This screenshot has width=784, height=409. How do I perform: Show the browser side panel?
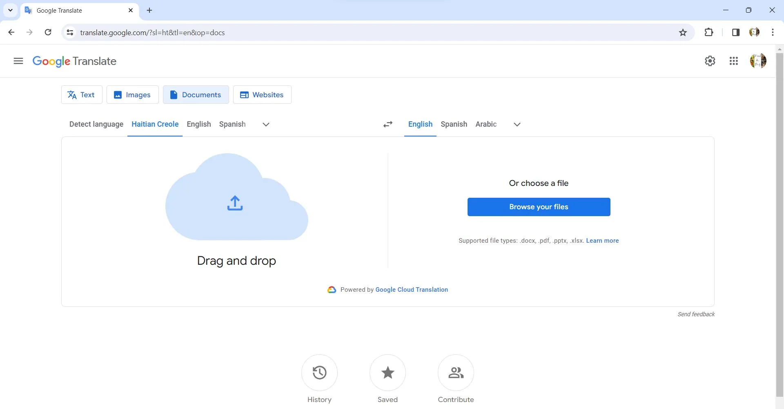click(x=735, y=32)
